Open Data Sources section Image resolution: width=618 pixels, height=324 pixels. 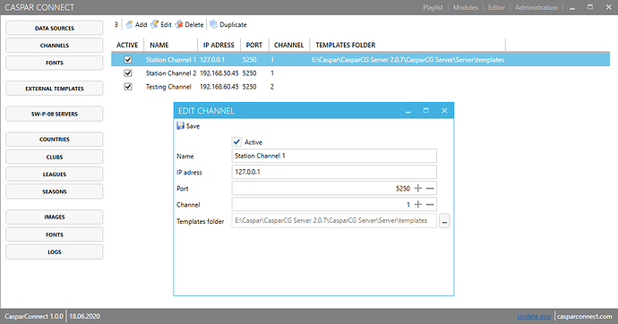(x=55, y=28)
